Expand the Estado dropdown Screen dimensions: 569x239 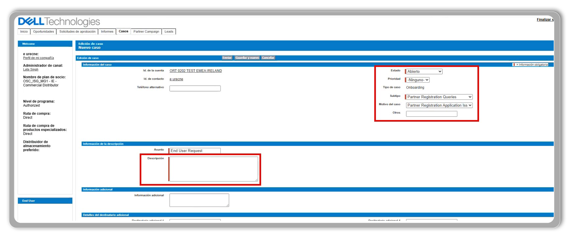coord(424,72)
